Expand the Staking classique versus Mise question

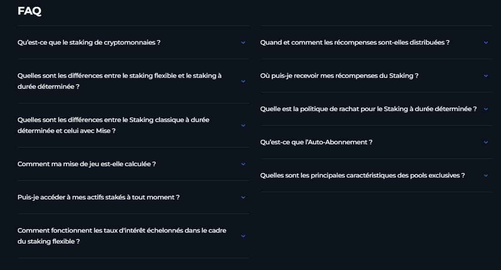(113, 125)
